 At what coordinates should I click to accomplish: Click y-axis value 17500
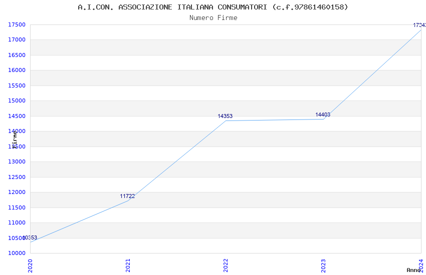tap(17, 24)
